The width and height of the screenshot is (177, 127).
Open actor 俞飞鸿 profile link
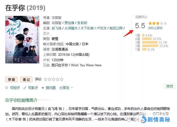tap(56, 28)
